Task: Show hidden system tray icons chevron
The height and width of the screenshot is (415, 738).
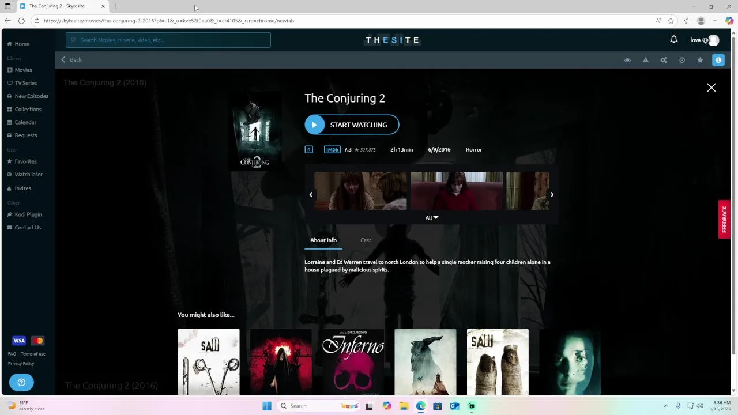Action: [666, 406]
